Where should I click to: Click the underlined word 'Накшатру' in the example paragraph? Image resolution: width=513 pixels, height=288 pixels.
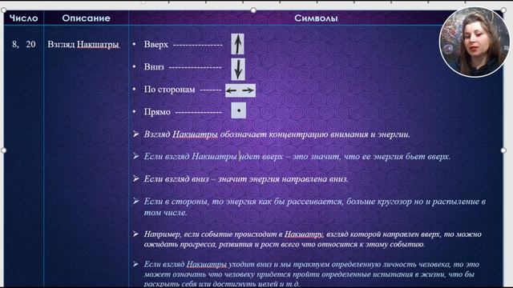[303, 234]
